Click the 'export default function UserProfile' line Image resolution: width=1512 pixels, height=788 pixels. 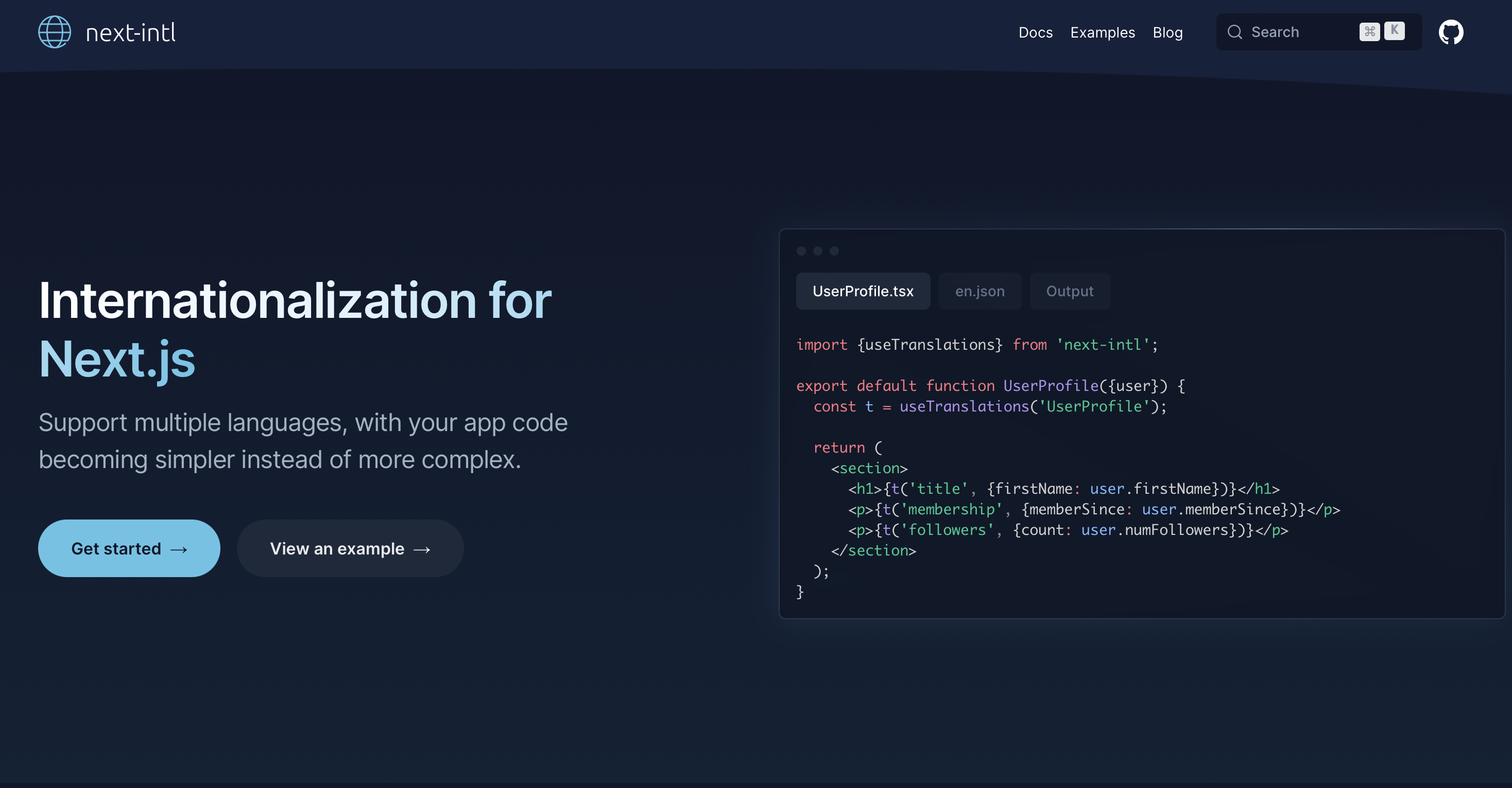click(991, 386)
